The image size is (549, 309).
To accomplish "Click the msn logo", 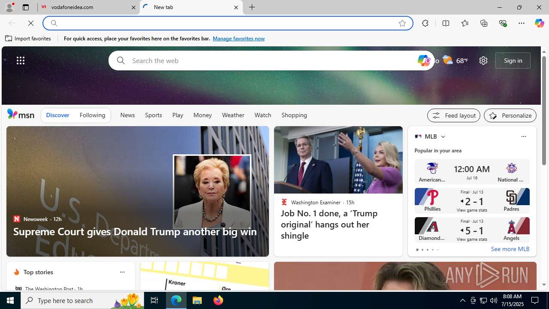I will tap(21, 114).
